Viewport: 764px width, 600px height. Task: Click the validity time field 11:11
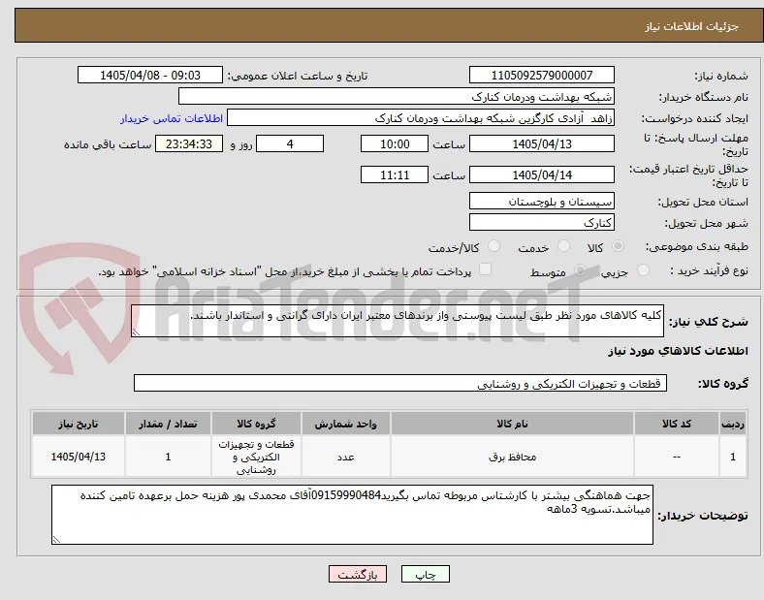395,174
